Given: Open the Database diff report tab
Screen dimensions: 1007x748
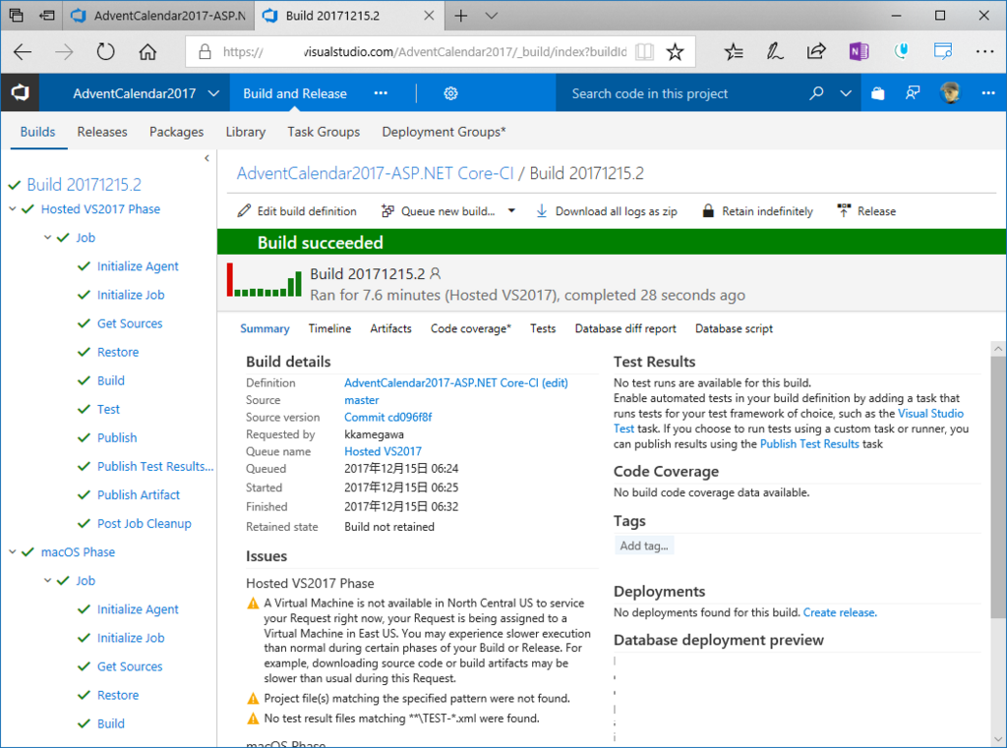Looking at the screenshot, I should pyautogui.click(x=625, y=328).
